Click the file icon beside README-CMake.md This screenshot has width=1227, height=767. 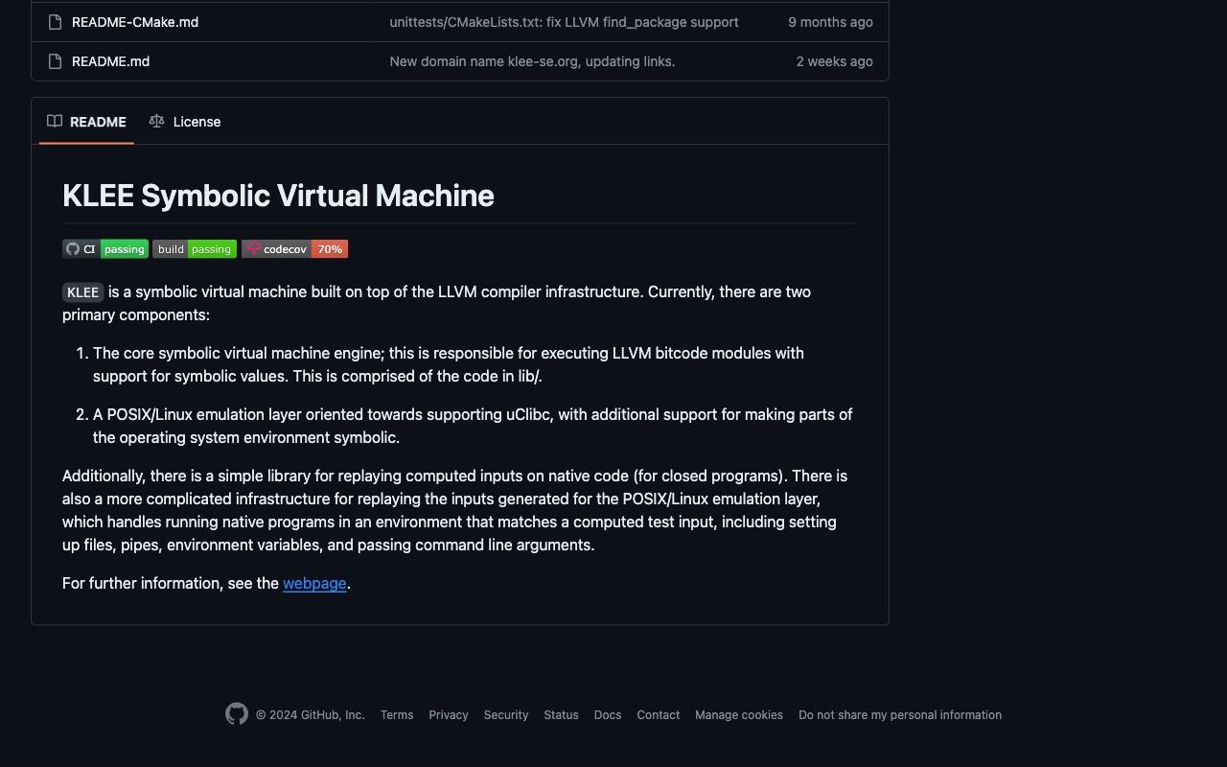(55, 22)
